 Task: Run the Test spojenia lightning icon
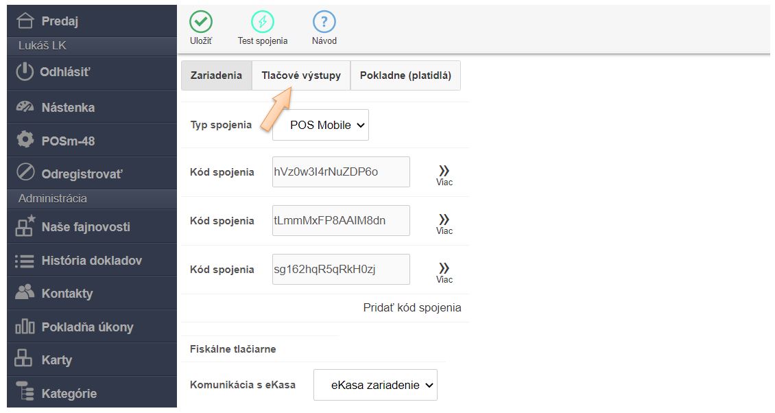(x=263, y=22)
